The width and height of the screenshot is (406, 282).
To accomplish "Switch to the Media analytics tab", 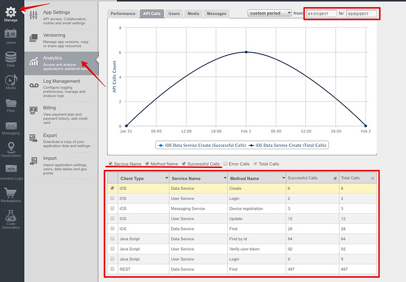I will click(x=193, y=14).
